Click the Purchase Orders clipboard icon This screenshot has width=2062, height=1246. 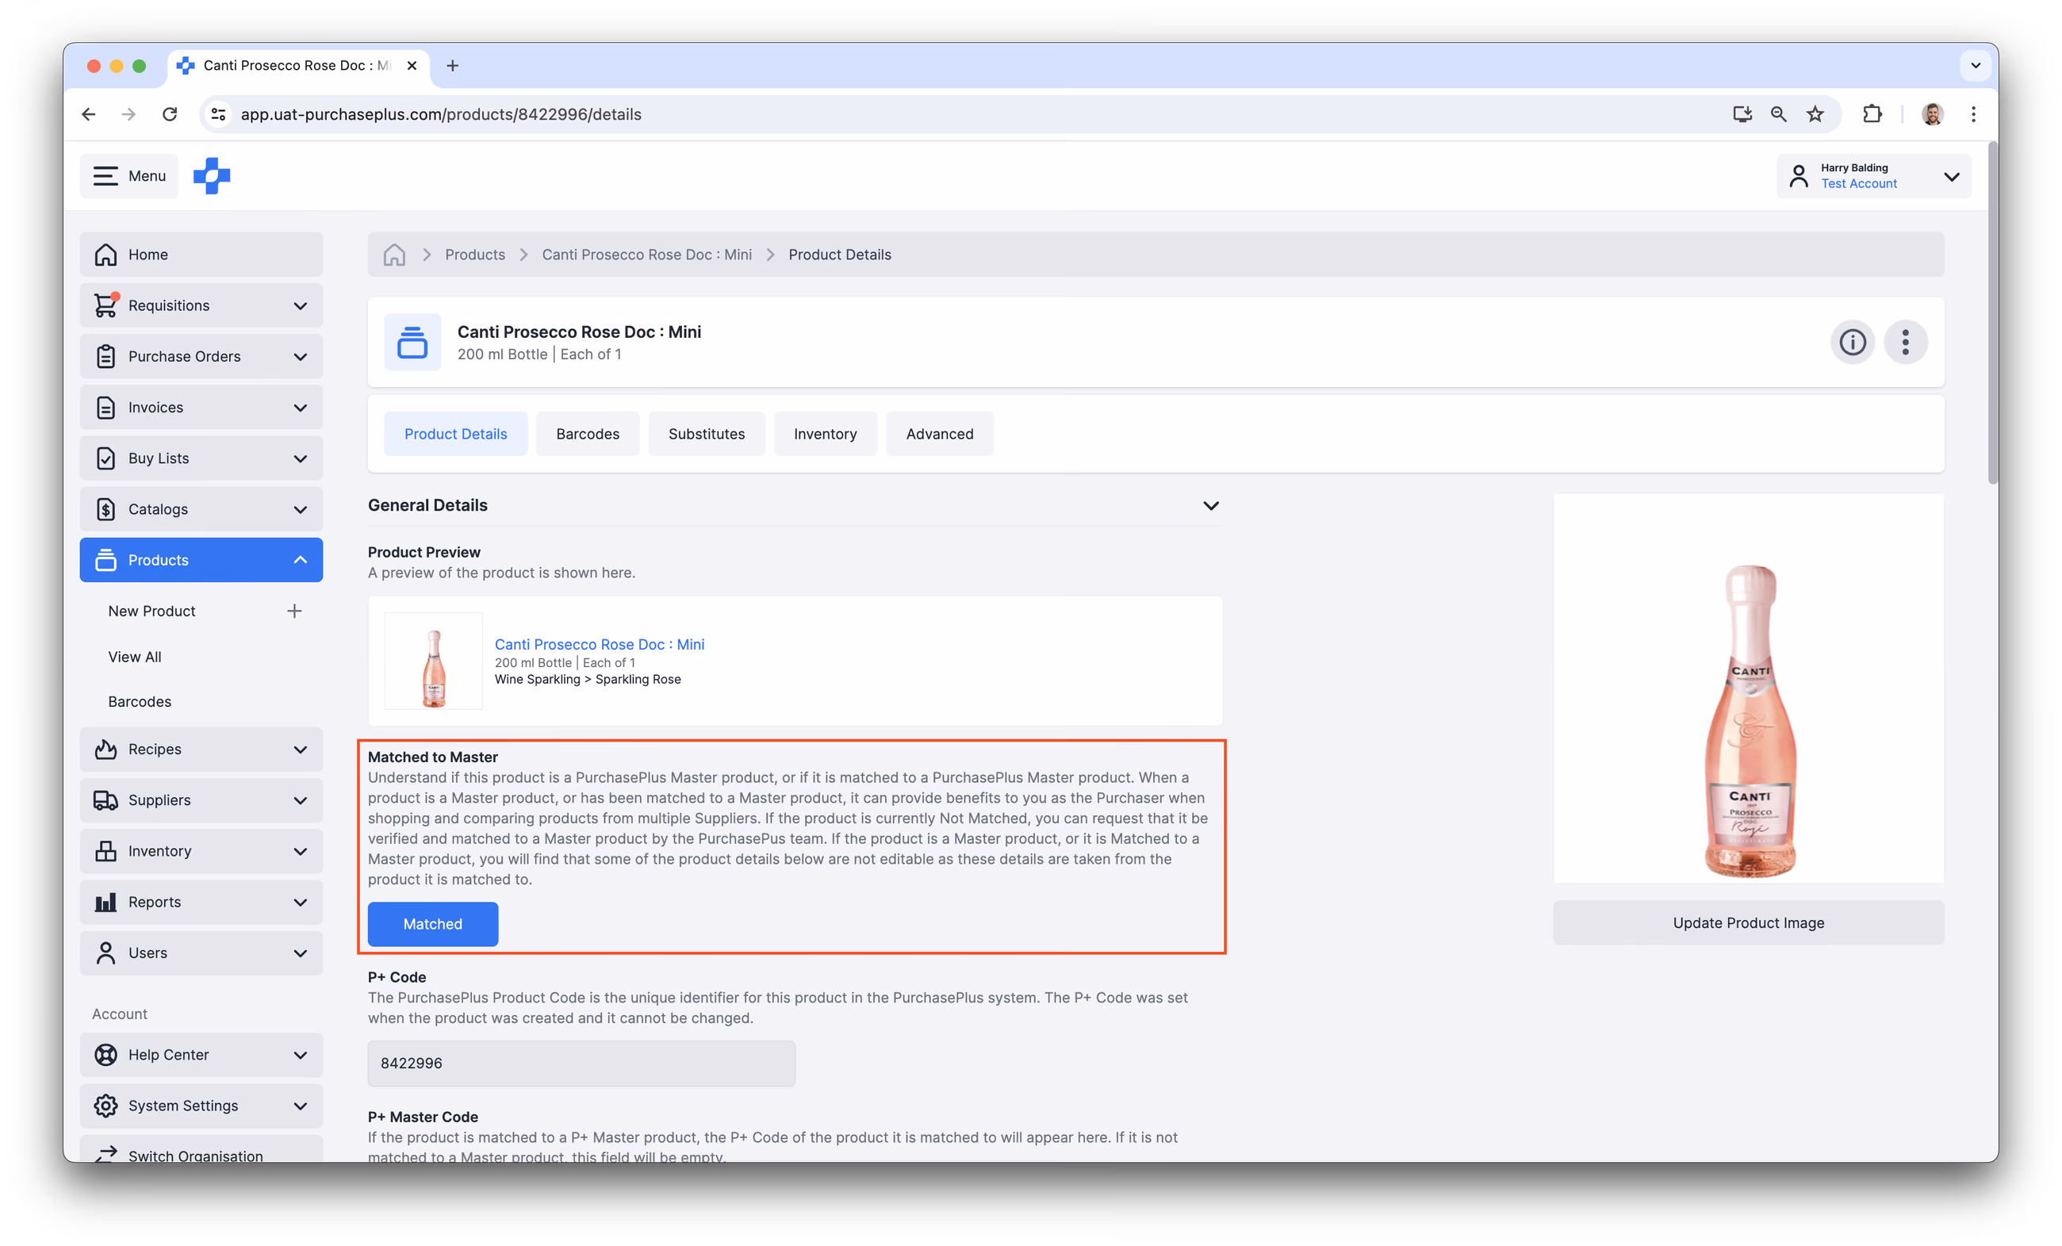pyautogui.click(x=105, y=356)
